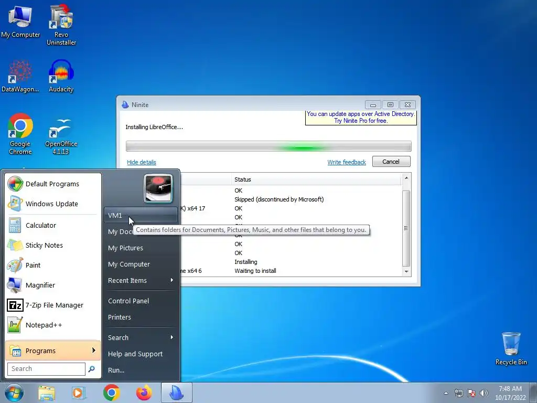Launch Firefox from the taskbar

[144, 393]
